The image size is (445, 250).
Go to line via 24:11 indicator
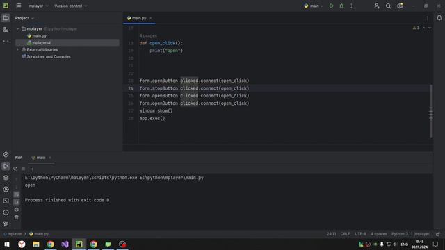[x=331, y=234]
